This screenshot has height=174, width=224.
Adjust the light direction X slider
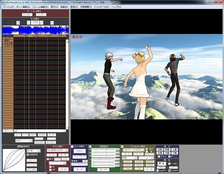(x=103, y=159)
